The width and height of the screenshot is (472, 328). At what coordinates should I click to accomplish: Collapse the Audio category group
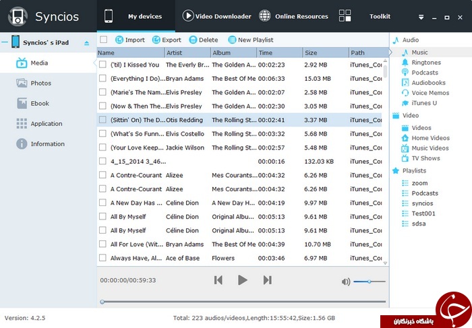(406, 40)
